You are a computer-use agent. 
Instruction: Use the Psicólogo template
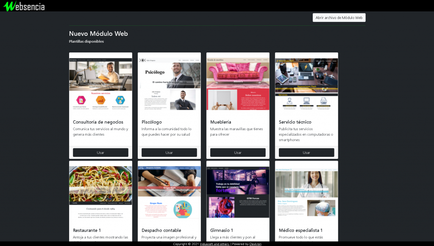coord(169,153)
